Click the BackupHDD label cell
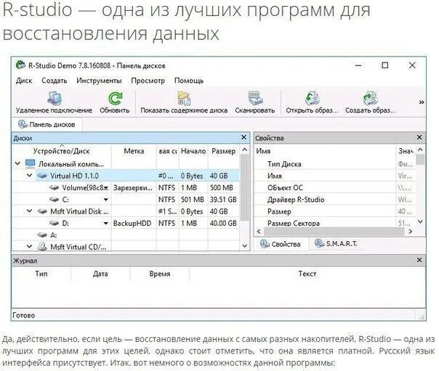Image resolution: width=439 pixels, height=371 pixels. click(132, 223)
